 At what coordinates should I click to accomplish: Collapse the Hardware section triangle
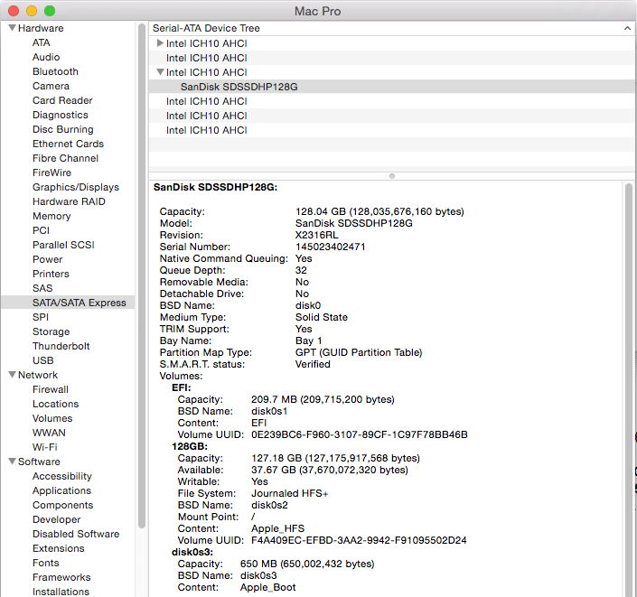tap(12, 28)
